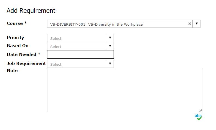Click the Based On label
Viewport: 216px width, 130px height.
tap(18, 46)
